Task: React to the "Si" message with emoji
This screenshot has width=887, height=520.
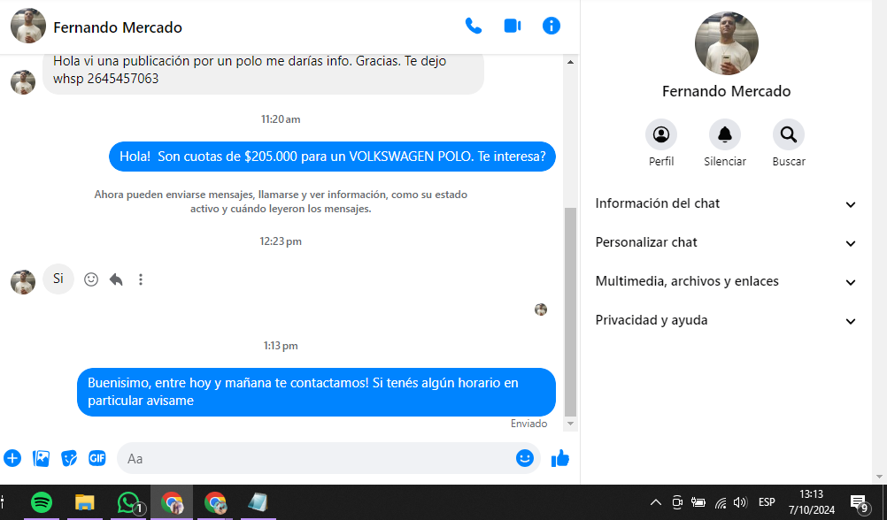Action: pyautogui.click(x=91, y=279)
